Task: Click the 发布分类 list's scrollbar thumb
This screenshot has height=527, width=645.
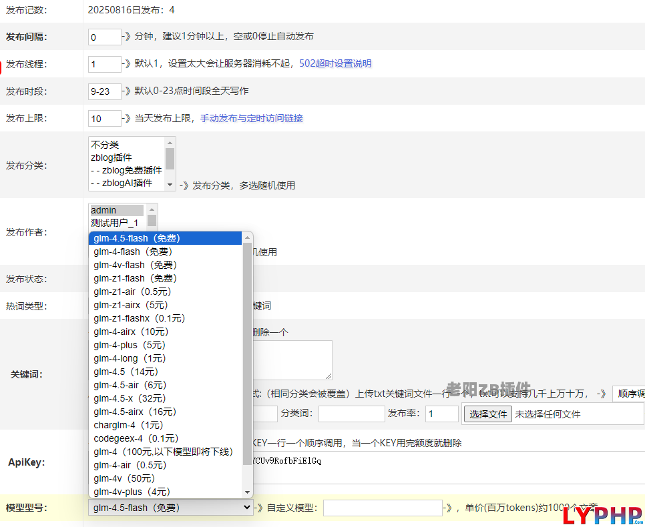Action: pos(170,159)
